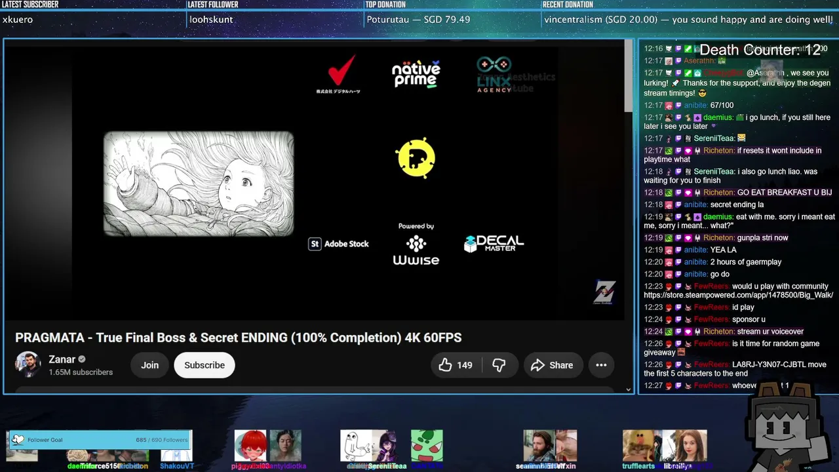Viewport: 839px width, 472px height.
Task: Click the 'secret ending la' chat message
Action: [737, 205]
